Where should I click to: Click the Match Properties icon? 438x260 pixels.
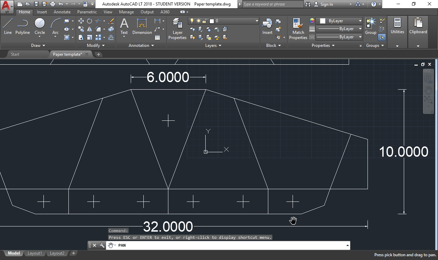point(298,29)
